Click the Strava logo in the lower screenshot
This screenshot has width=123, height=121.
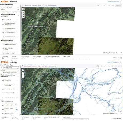(x=5, y=62)
